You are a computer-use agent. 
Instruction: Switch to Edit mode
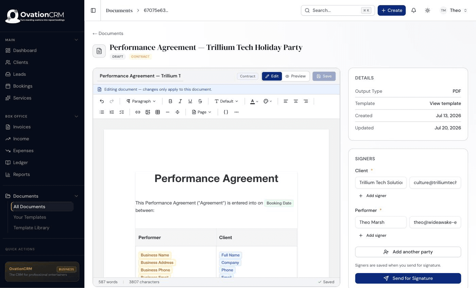(x=272, y=76)
